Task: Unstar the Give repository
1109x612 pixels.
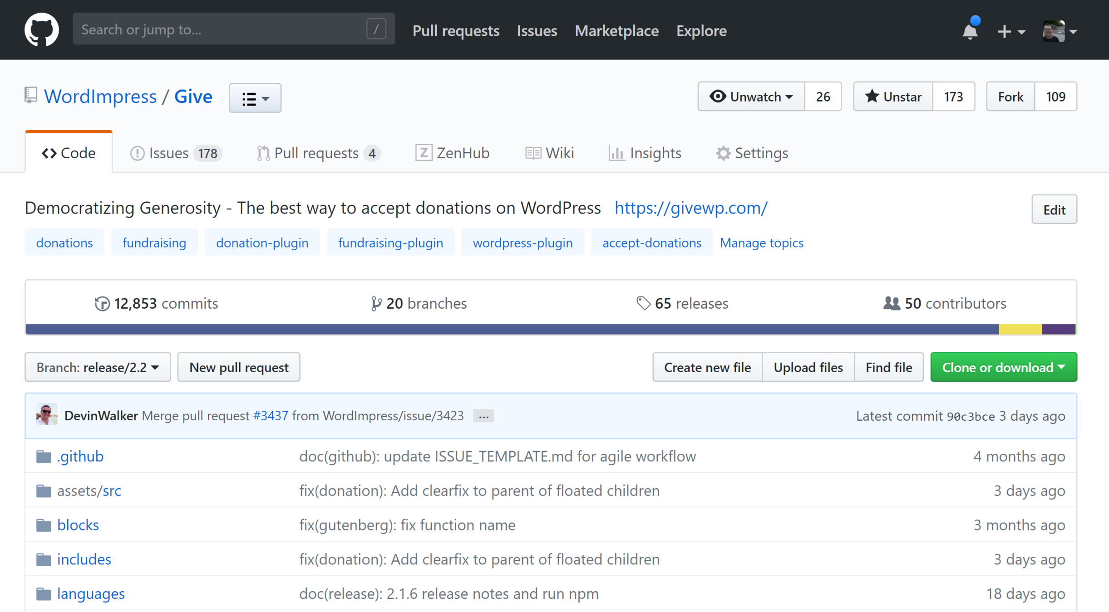Action: click(893, 97)
